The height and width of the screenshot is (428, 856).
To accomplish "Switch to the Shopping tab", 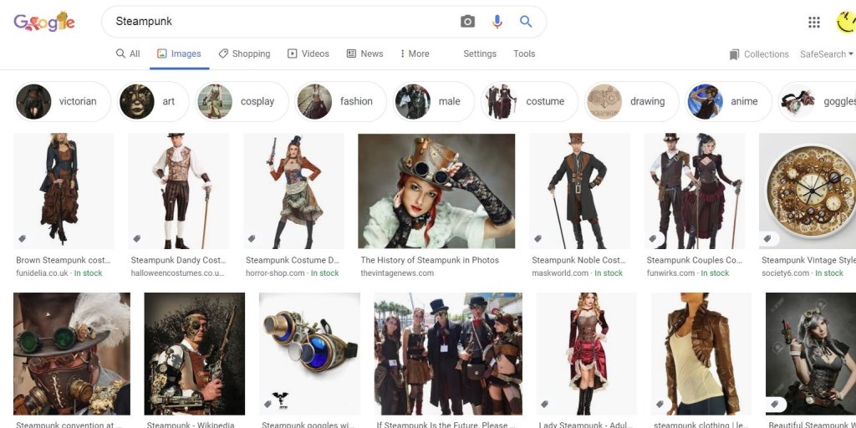I will pyautogui.click(x=244, y=53).
